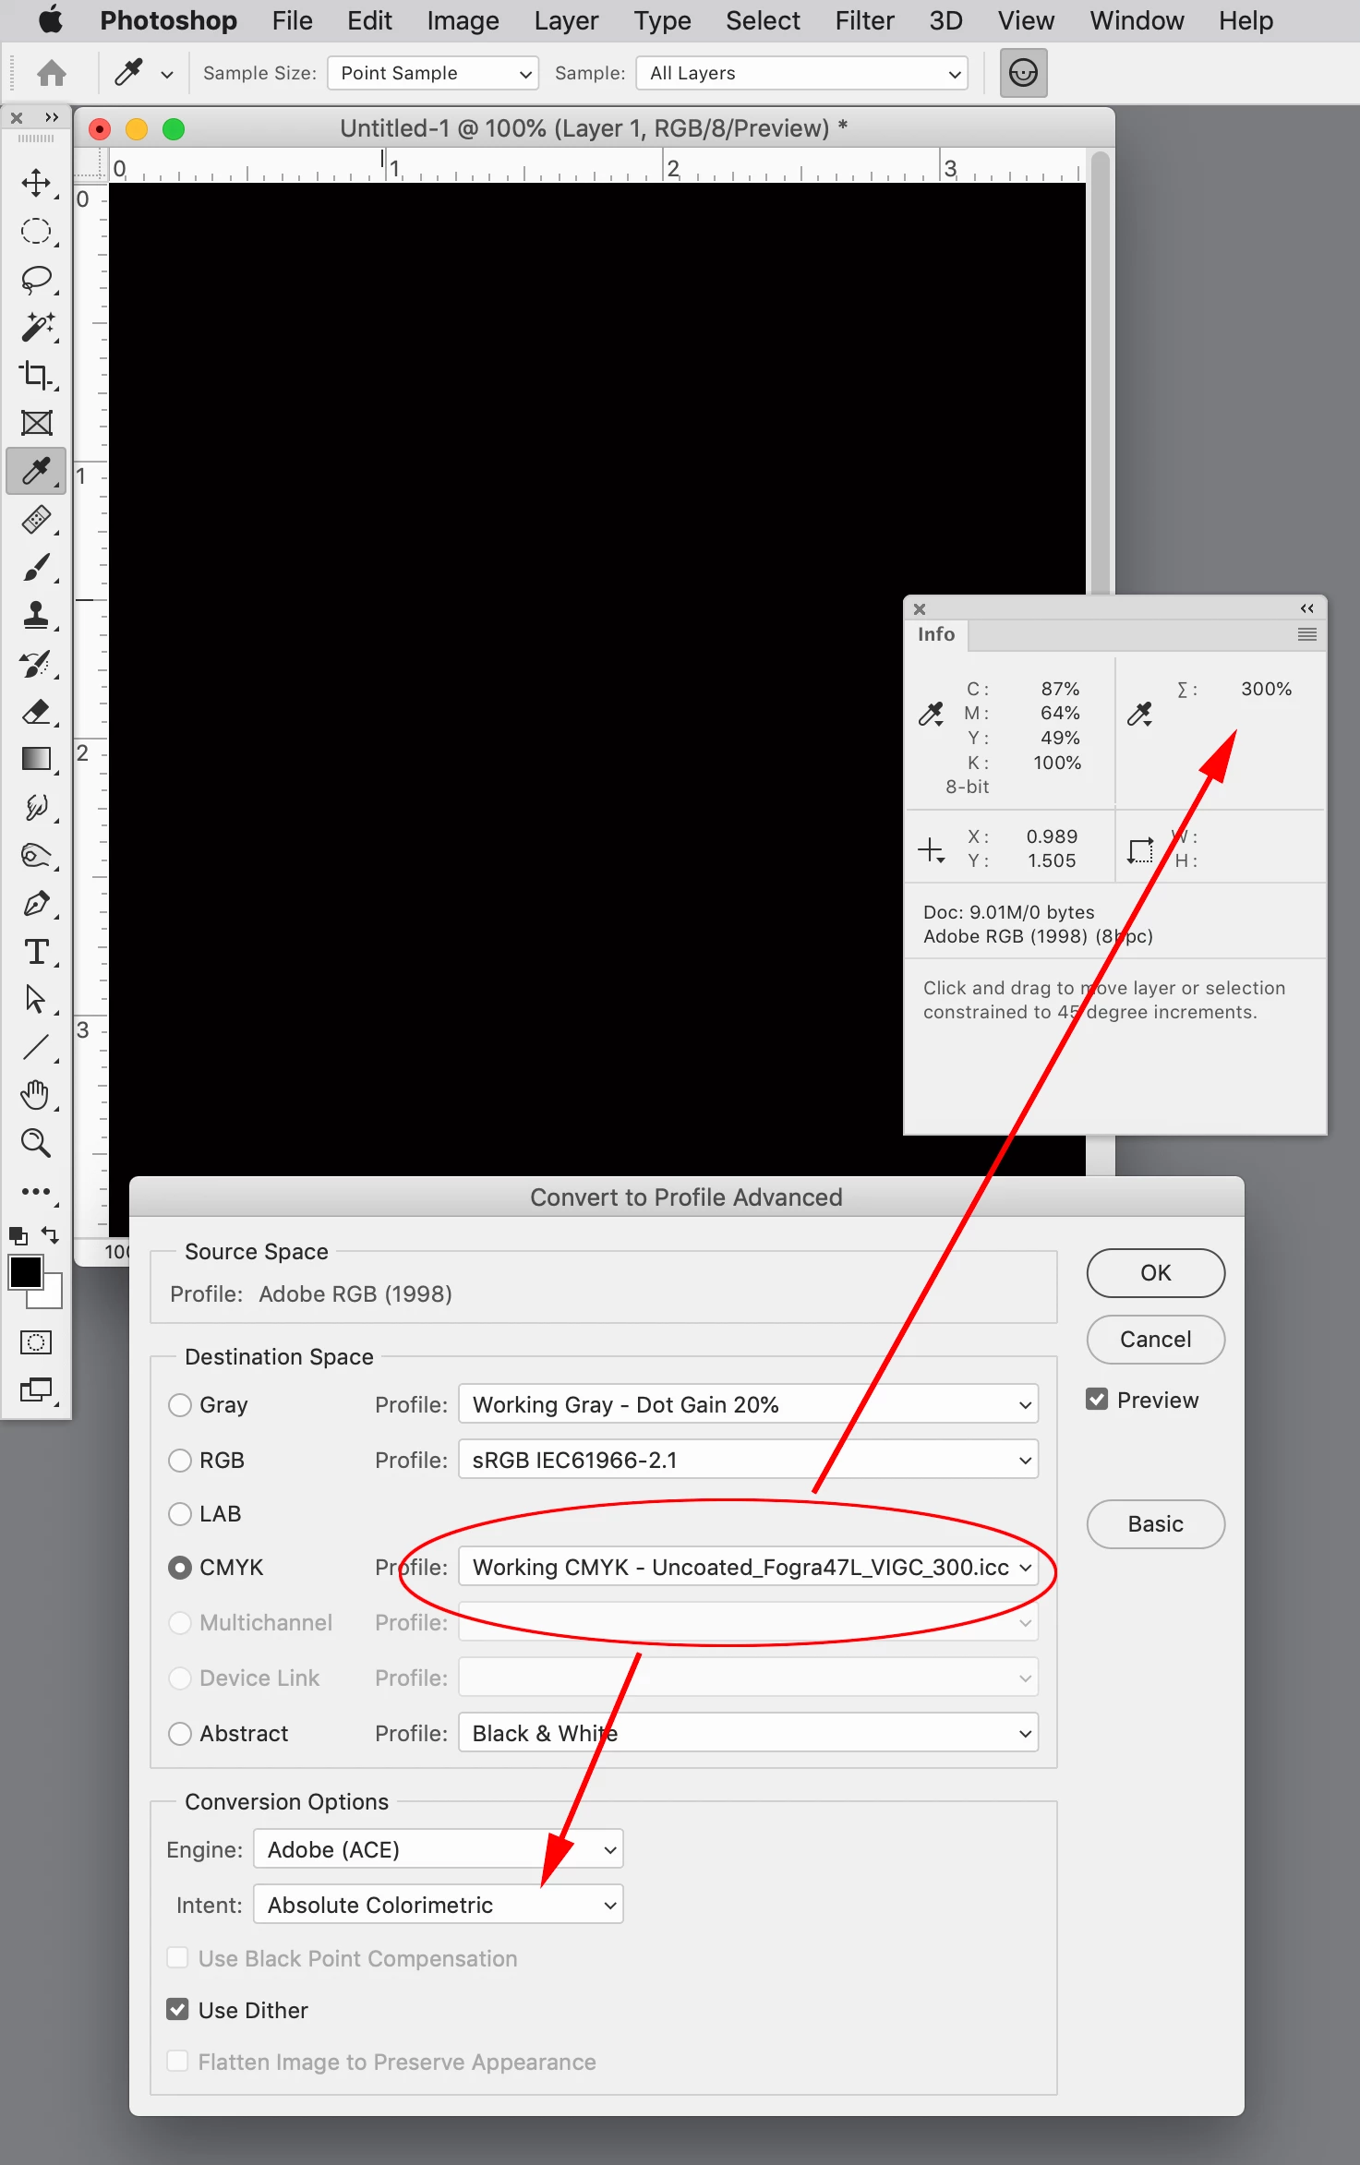Open the Edit Toolbar ellipsis

(36, 1191)
